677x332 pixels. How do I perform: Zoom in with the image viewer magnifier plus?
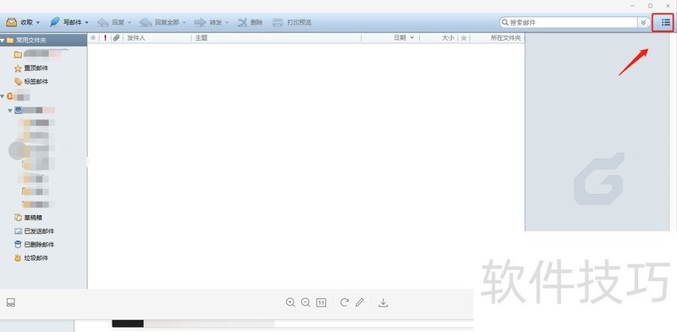[290, 302]
